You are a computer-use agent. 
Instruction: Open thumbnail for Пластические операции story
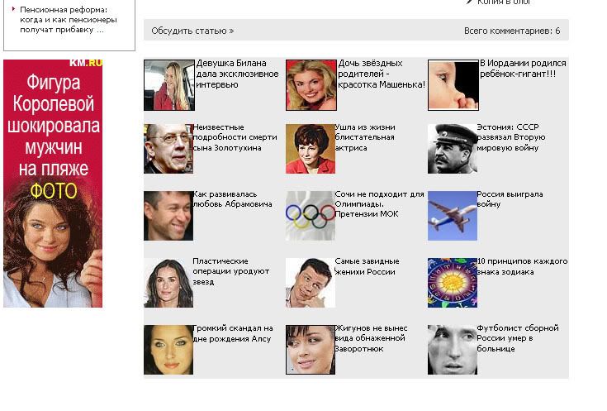(168, 283)
